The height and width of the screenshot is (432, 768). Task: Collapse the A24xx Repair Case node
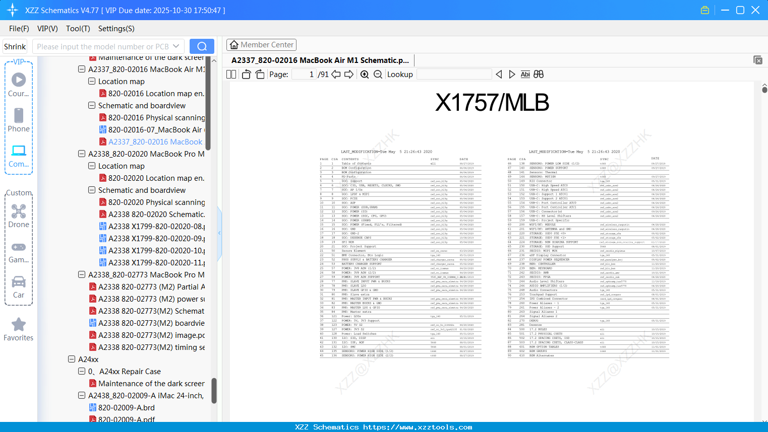82,372
